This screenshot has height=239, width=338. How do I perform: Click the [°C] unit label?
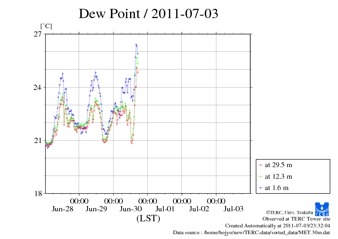46,27
